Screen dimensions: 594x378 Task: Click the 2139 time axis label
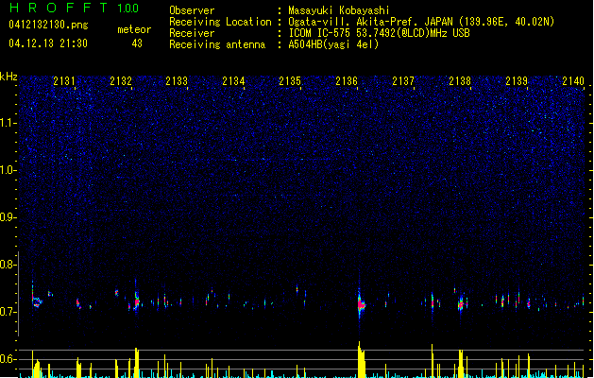517,81
